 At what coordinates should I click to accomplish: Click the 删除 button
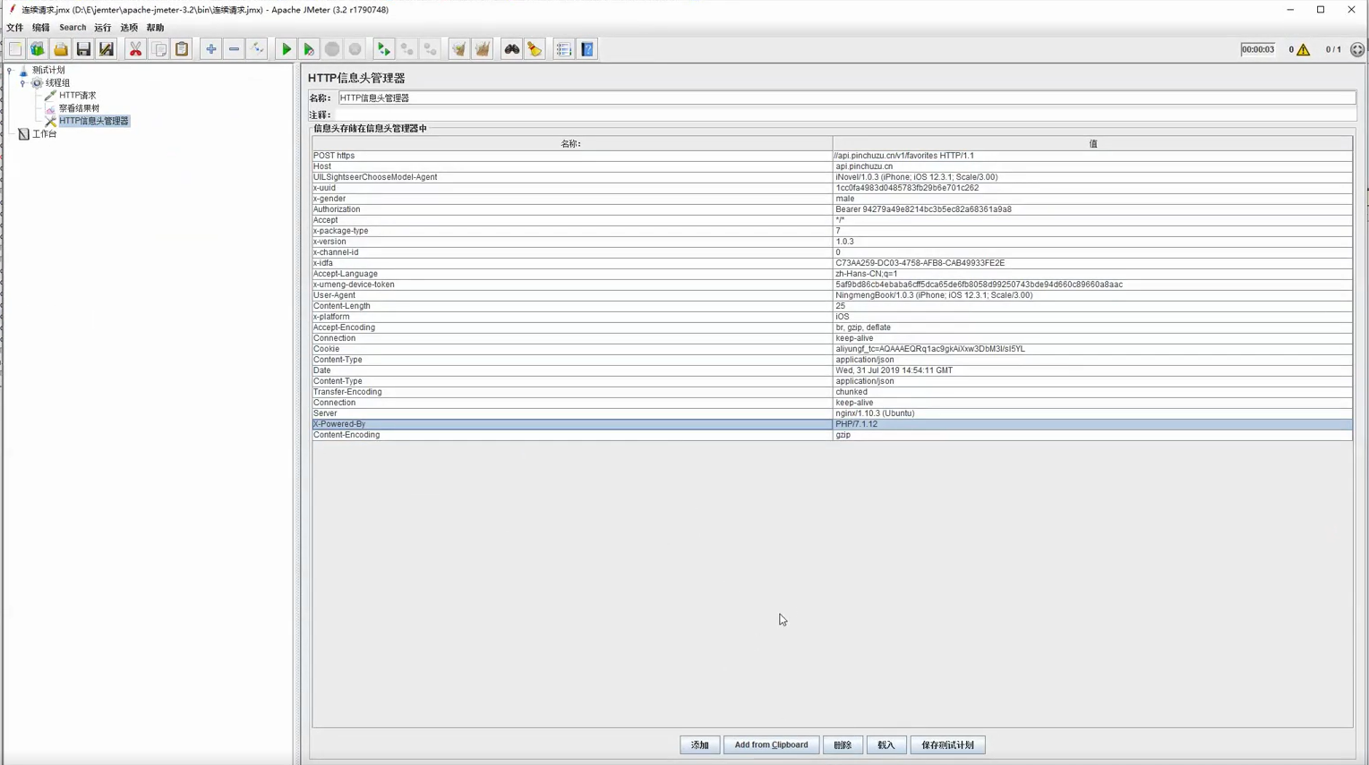tap(843, 744)
